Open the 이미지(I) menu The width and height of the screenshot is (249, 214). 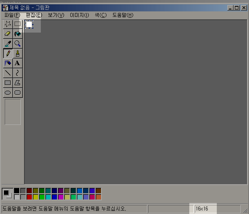coord(79,15)
